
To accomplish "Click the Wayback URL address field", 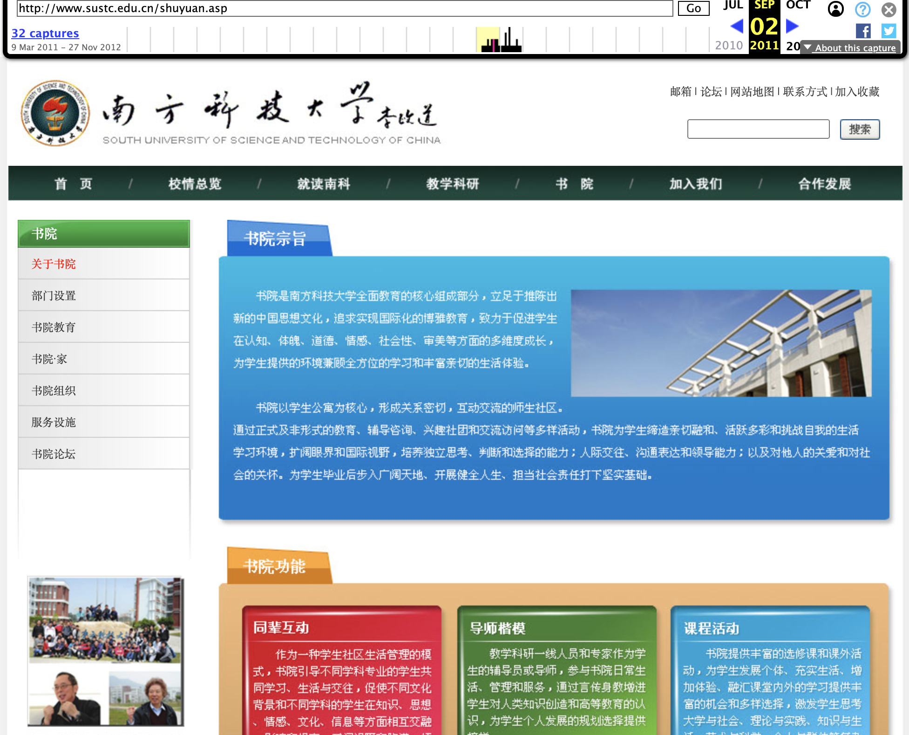I will pos(345,8).
